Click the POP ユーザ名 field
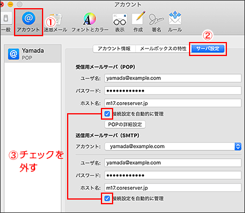 point(173,78)
